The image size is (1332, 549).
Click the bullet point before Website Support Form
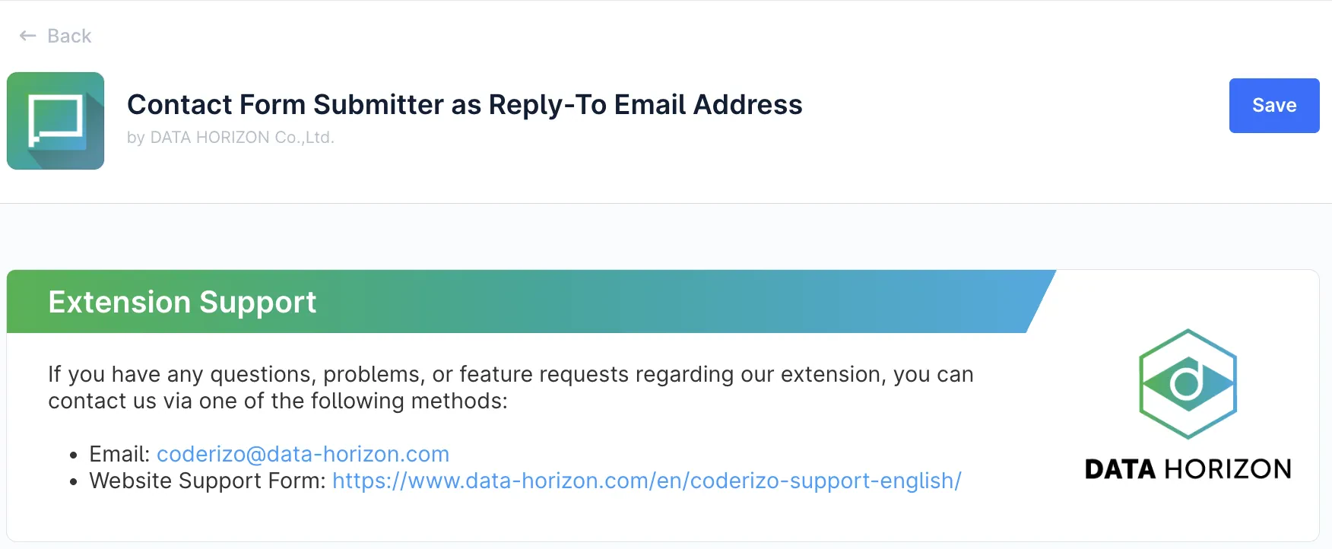pyautogui.click(x=74, y=482)
